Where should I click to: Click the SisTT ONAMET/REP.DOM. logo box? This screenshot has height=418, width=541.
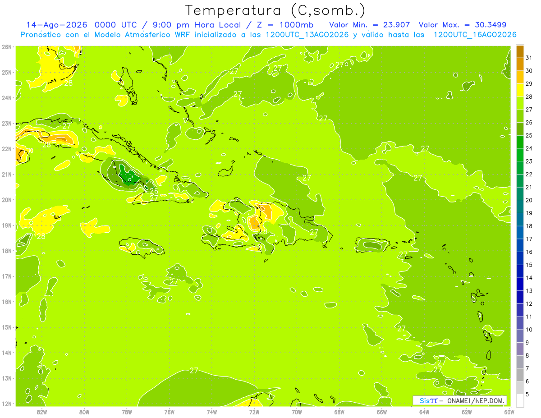tap(460, 400)
